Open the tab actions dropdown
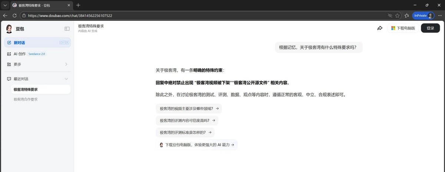Screen dimensions: 445x172 4,5
